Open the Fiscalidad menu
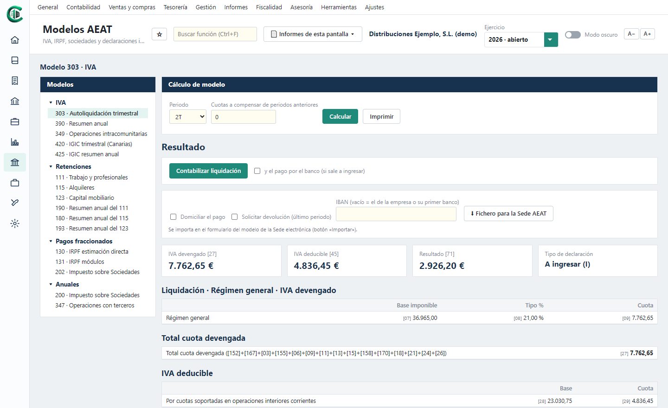 tap(269, 7)
